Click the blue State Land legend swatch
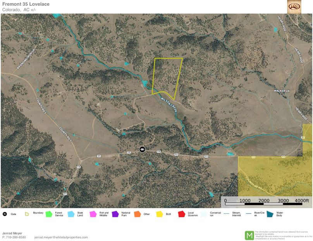The height and width of the screenshot is (241, 313). [x=71, y=214]
